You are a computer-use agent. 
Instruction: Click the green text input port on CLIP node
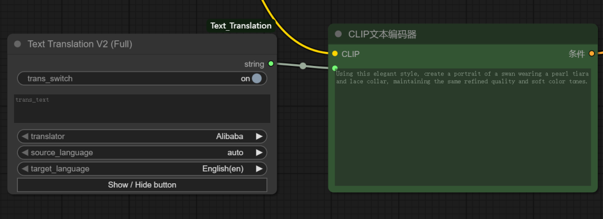pos(335,68)
